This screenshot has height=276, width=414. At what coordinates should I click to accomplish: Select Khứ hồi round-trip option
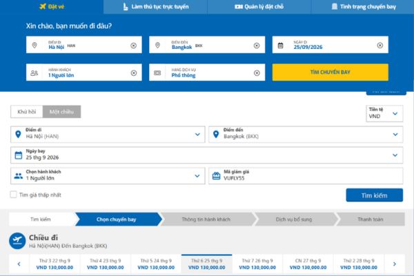[27, 112]
